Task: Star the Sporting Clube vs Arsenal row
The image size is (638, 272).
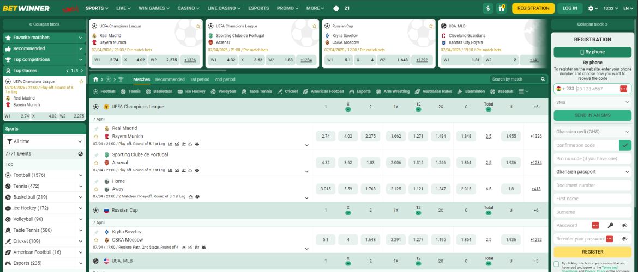Action: pyautogui.click(x=96, y=163)
